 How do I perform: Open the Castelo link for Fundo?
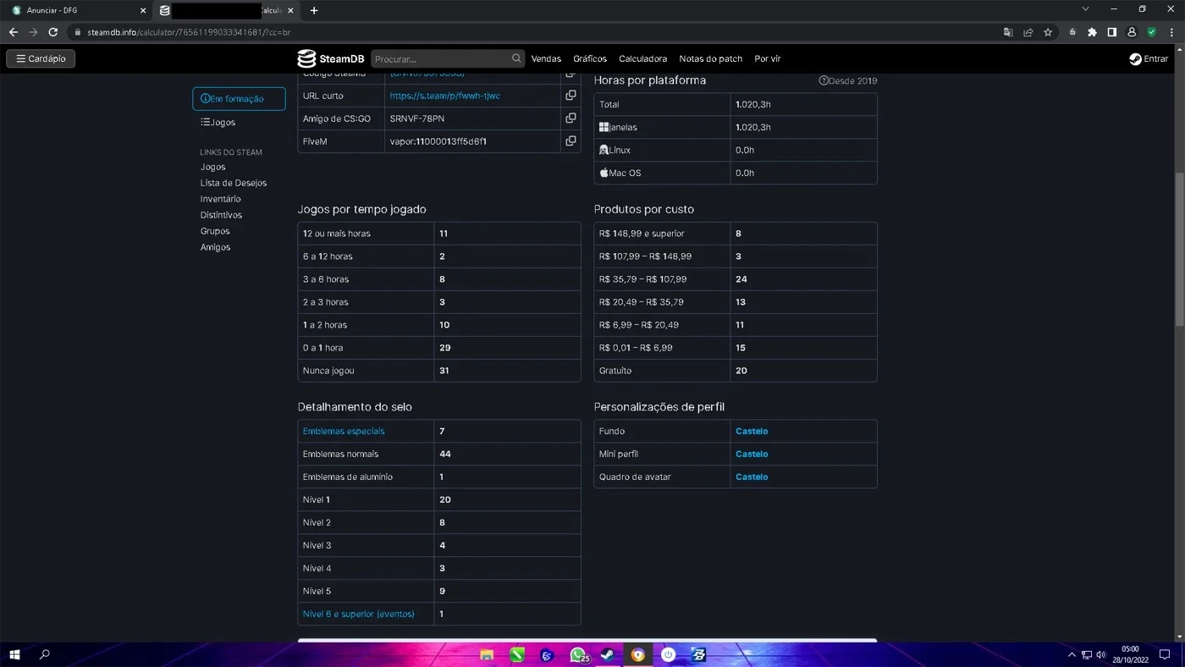tap(752, 431)
